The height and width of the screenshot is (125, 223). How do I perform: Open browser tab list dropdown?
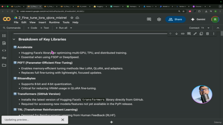pos(220,6)
